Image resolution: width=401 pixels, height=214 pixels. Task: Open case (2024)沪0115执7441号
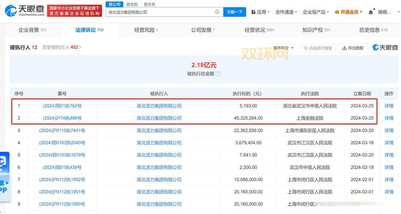(x=62, y=131)
